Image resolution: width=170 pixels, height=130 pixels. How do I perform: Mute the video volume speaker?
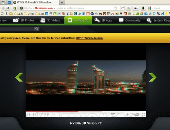34,114
